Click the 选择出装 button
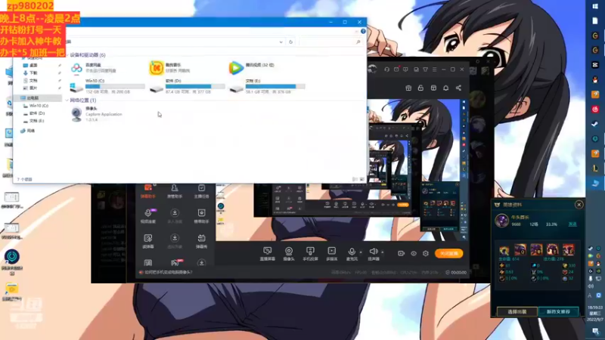605x340 pixels. pos(517,311)
